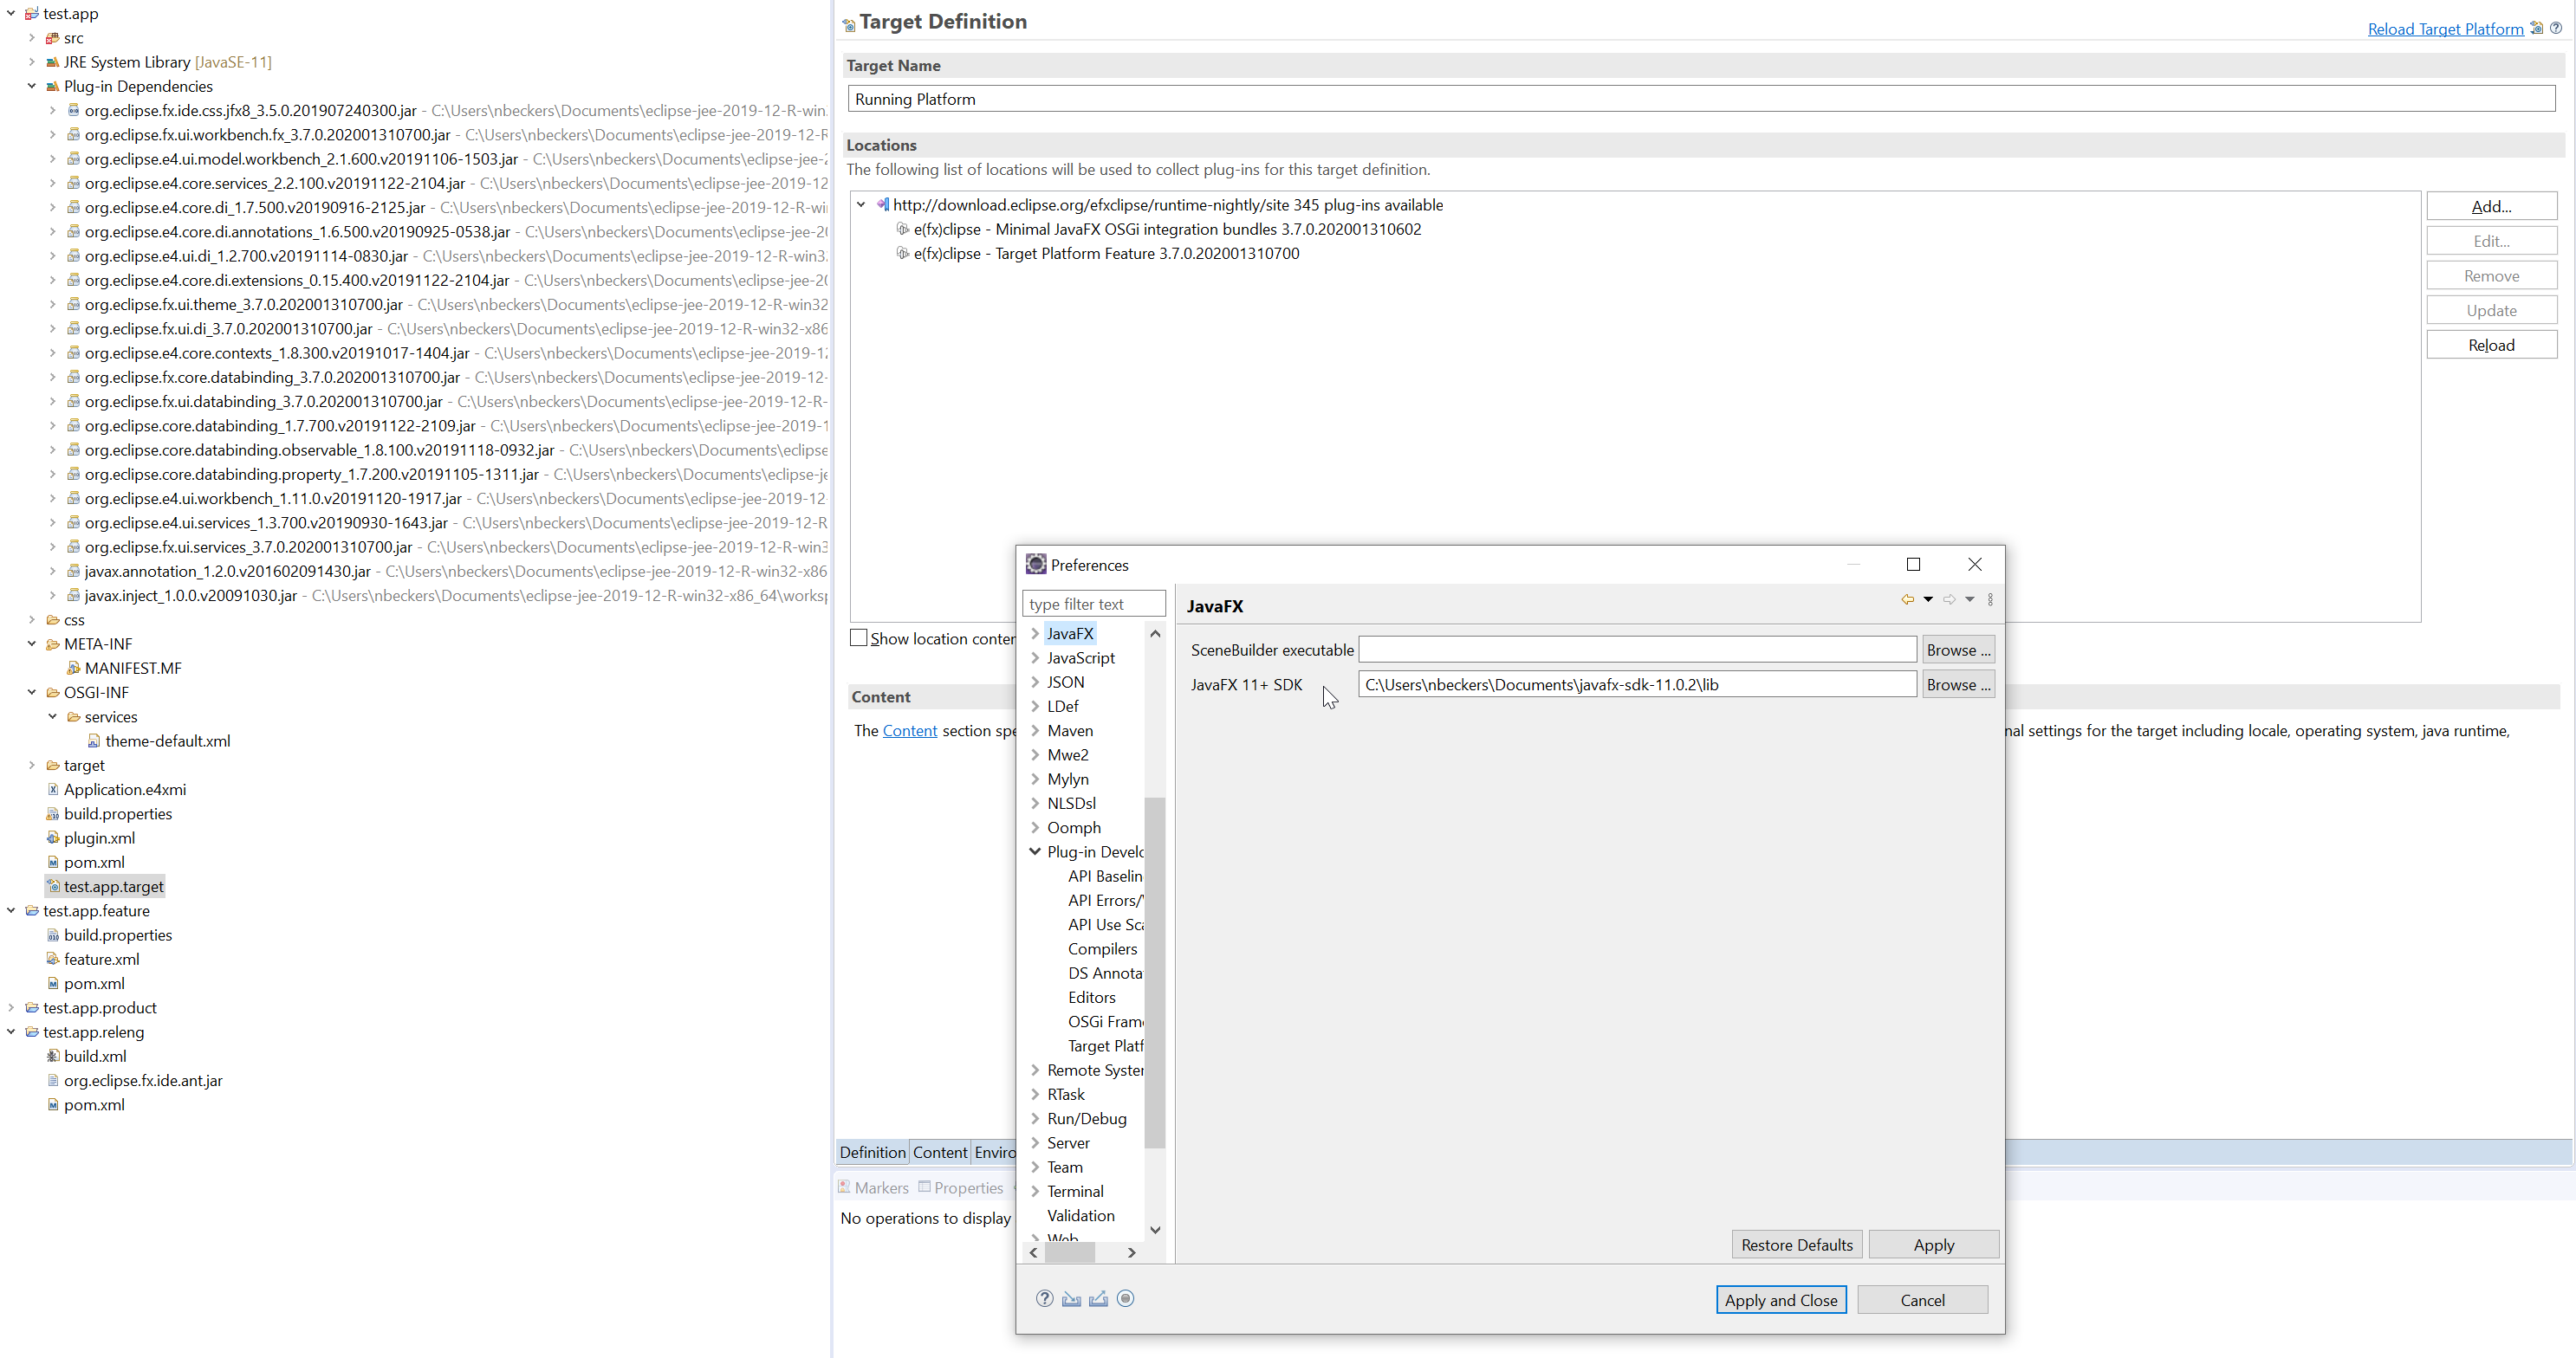2576x1358 pixels.
Task: Click the back arrow in Preferences header
Action: click(x=1907, y=599)
